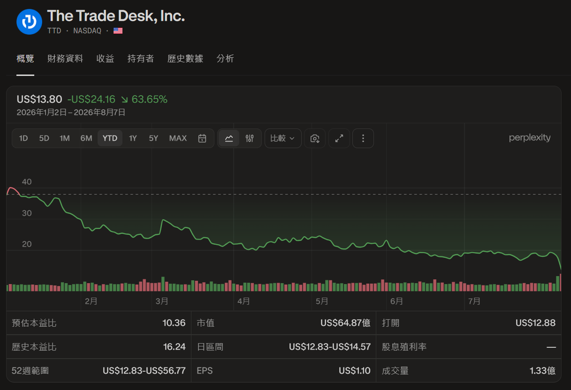Select the 5Y time range
The height and width of the screenshot is (390, 571).
tap(153, 138)
